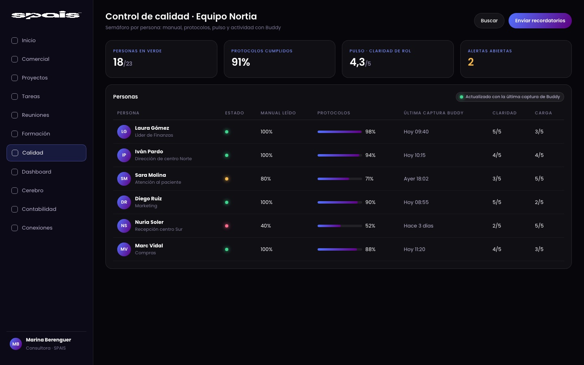Click the Buscar button
The width and height of the screenshot is (584, 365).
[x=489, y=21]
